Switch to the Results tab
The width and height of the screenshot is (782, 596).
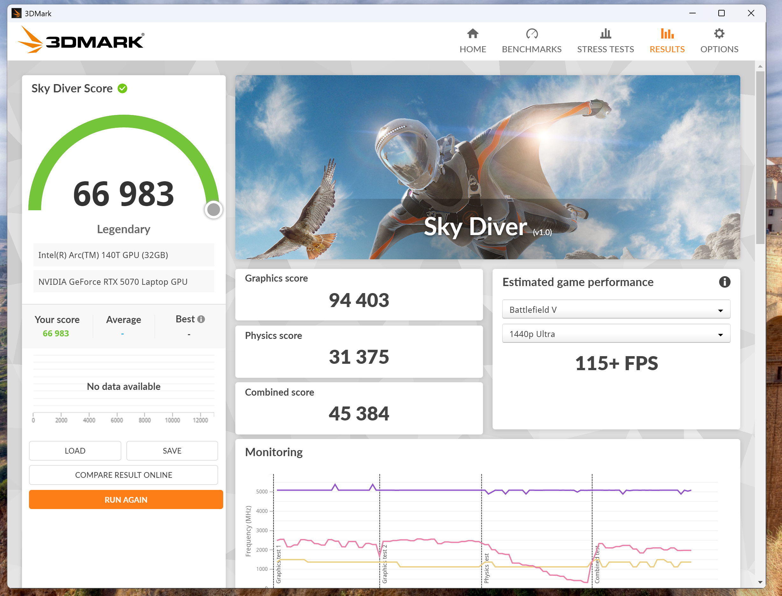667,49
